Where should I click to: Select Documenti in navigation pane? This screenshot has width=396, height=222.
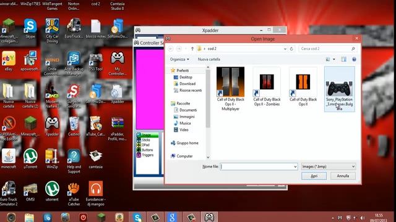(188, 110)
